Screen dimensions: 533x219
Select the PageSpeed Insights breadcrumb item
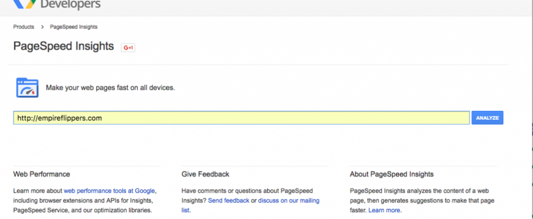pyautogui.click(x=73, y=27)
